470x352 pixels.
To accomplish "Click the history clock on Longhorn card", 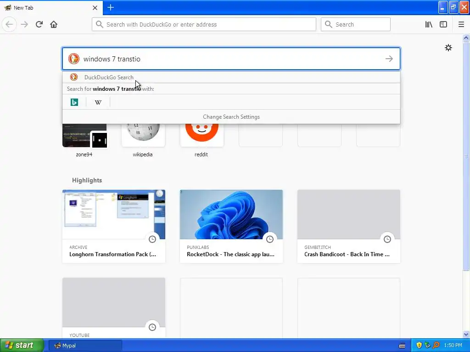I will coord(152,239).
